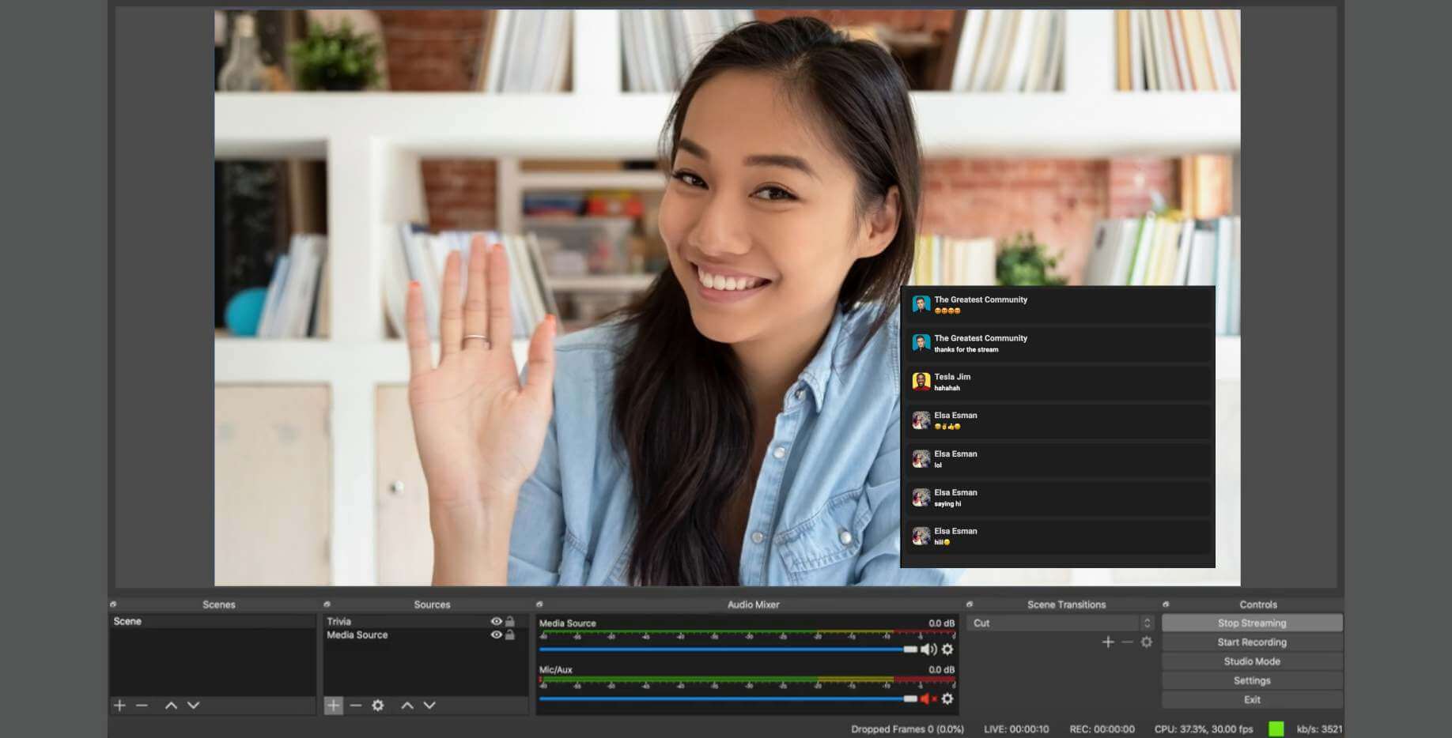Open Mic/Aux audio settings gear
Image resolution: width=1452 pixels, height=738 pixels.
pos(947,698)
